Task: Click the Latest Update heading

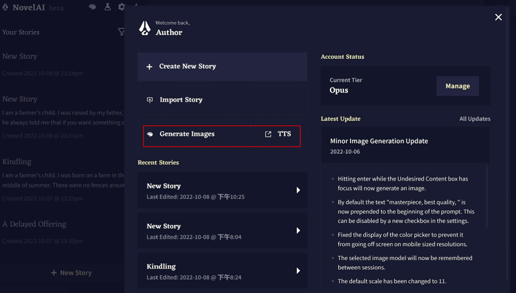Action: pos(341,119)
